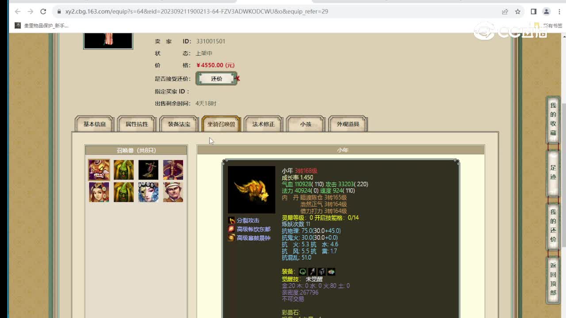Open the Chrome profile avatar

(547, 11)
